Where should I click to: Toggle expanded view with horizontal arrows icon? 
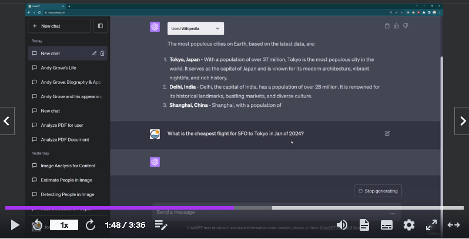(x=454, y=225)
